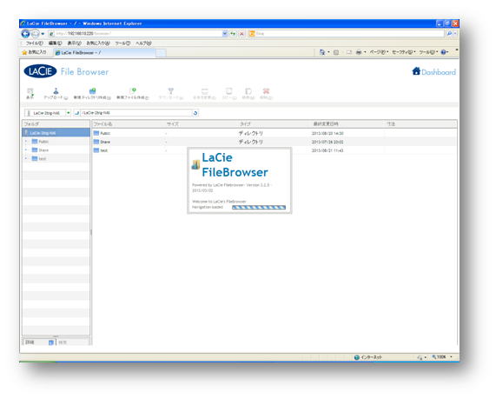Click the browser Back button

pyautogui.click(x=25, y=33)
